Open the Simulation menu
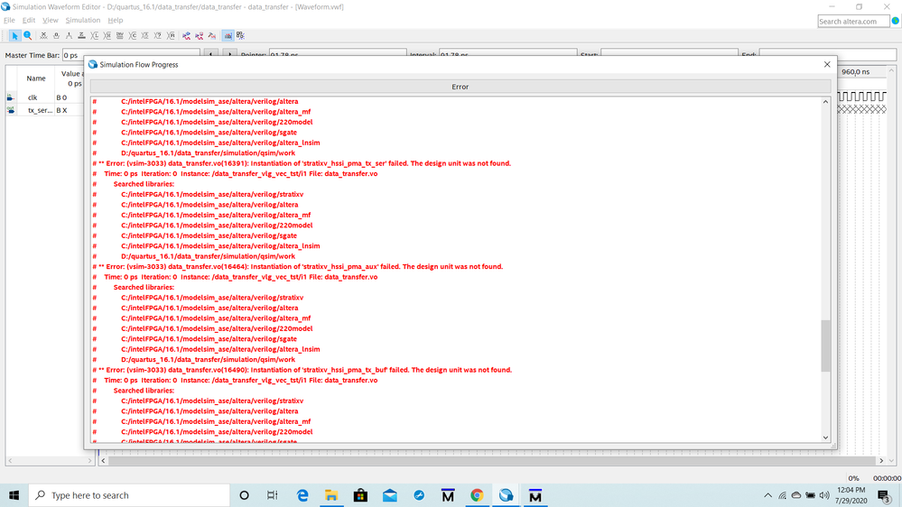The height and width of the screenshot is (507, 902). pos(83,20)
